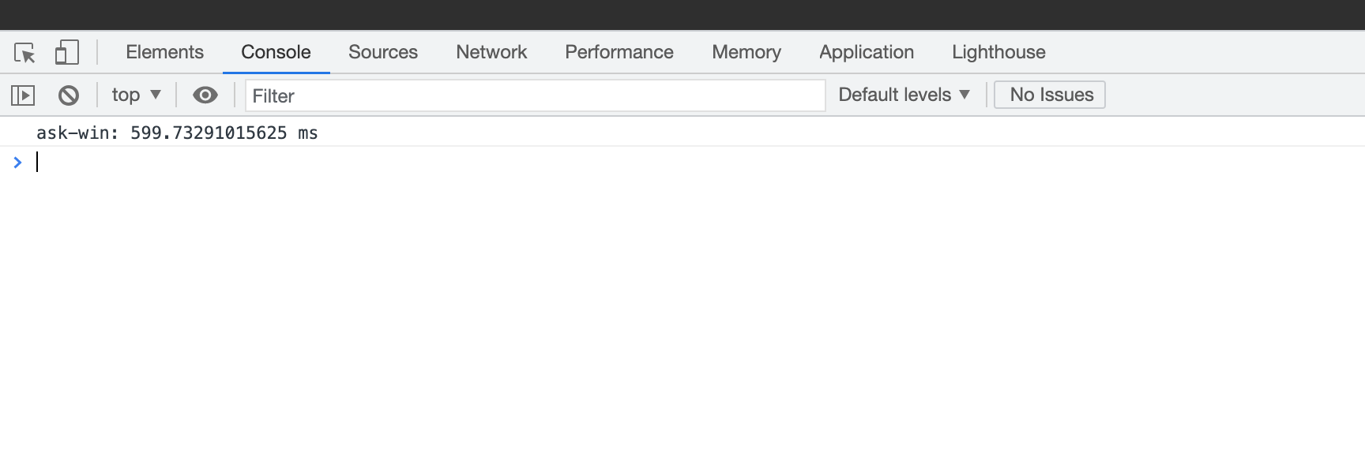Activate the inspect element picker icon
The image size is (1365, 456).
pyautogui.click(x=24, y=53)
